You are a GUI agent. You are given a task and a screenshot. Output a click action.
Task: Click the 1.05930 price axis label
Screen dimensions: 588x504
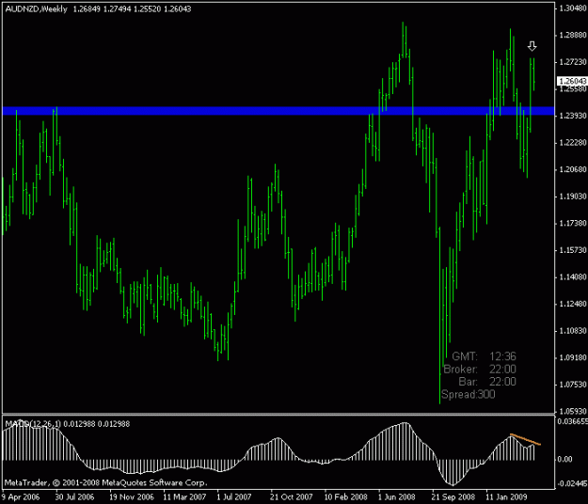pyautogui.click(x=573, y=412)
